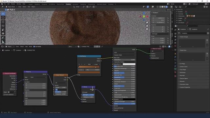Screen dimensions: 210x118
Task: Open the node editor Add menu
Action: click(x=26, y=47)
